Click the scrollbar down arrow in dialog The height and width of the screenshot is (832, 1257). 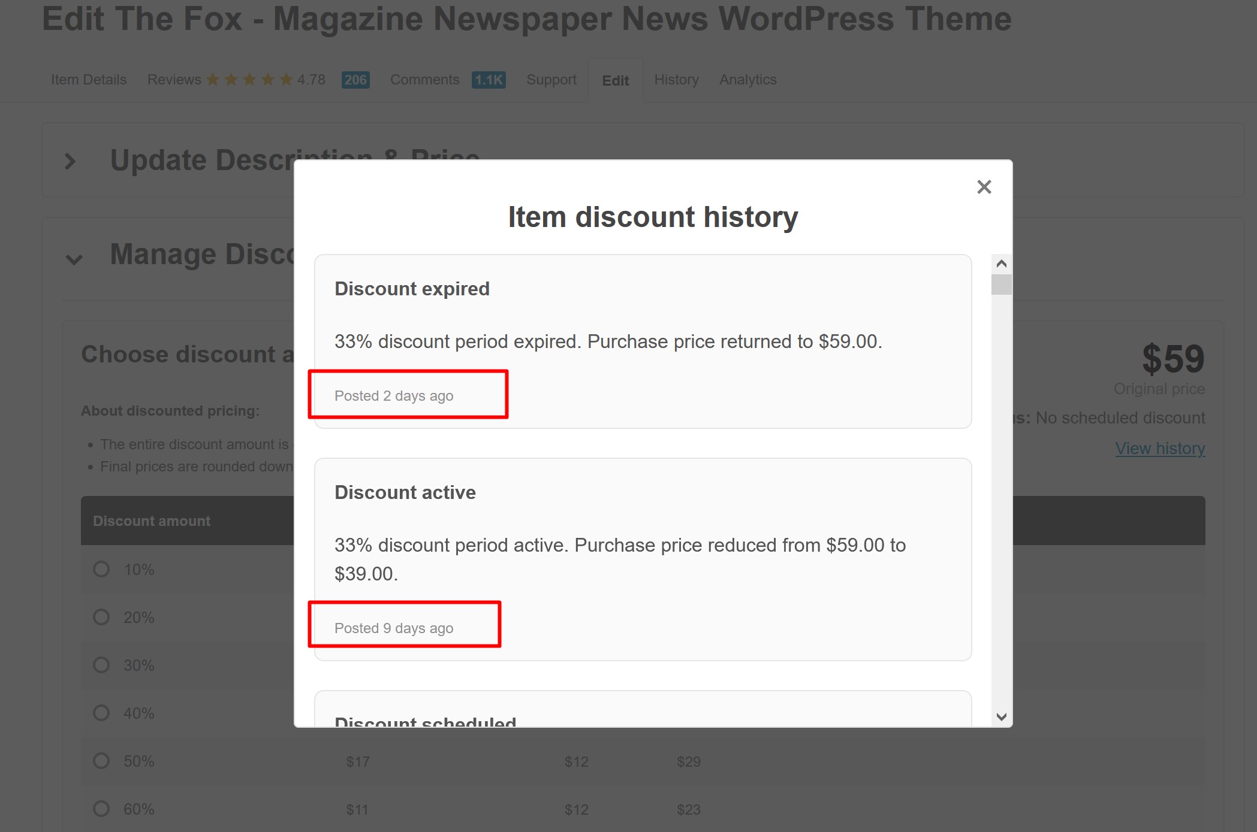(x=1001, y=716)
